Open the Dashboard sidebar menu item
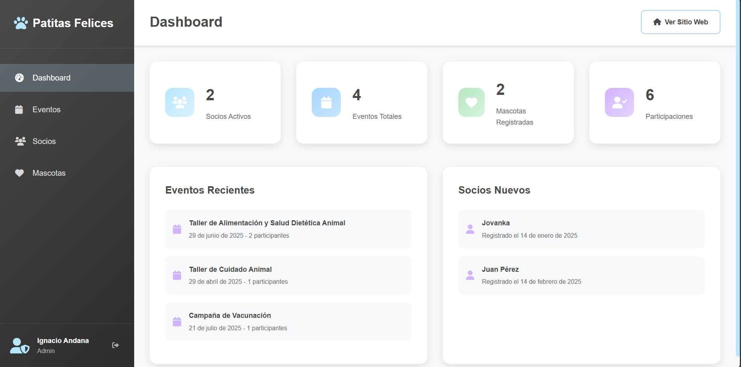The image size is (741, 367). tap(51, 78)
